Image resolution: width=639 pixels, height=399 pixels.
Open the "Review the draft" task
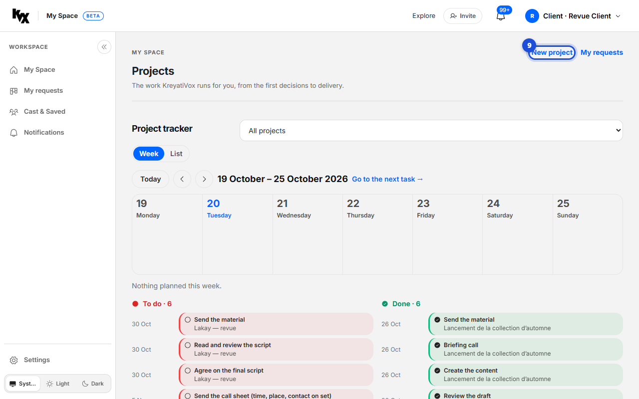coord(526,394)
